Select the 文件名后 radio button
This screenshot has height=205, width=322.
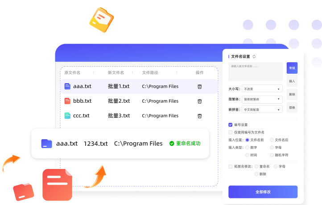click(272, 140)
